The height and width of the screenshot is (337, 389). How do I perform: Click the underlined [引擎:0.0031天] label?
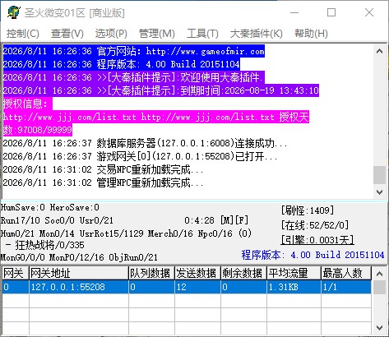coord(317,240)
